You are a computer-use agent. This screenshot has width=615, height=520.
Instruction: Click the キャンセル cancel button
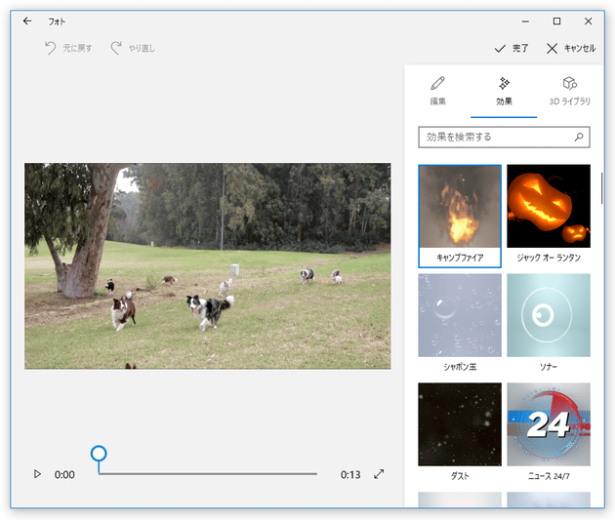pyautogui.click(x=571, y=48)
